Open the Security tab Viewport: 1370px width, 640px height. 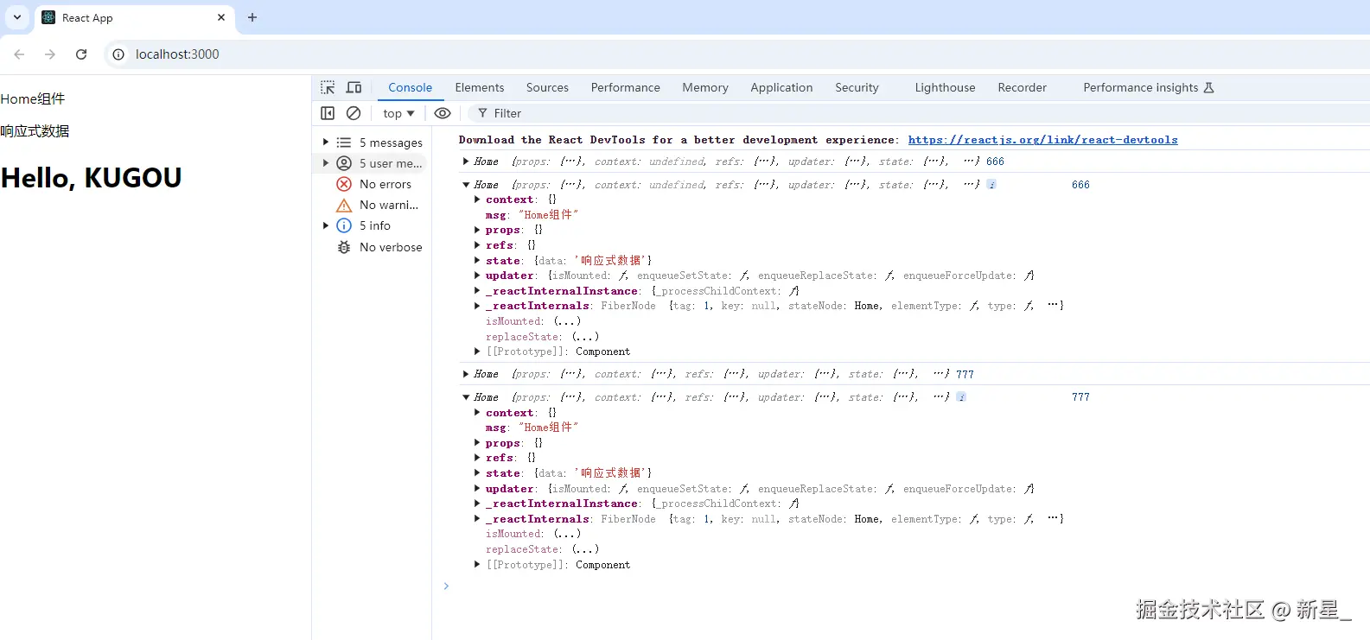[857, 87]
